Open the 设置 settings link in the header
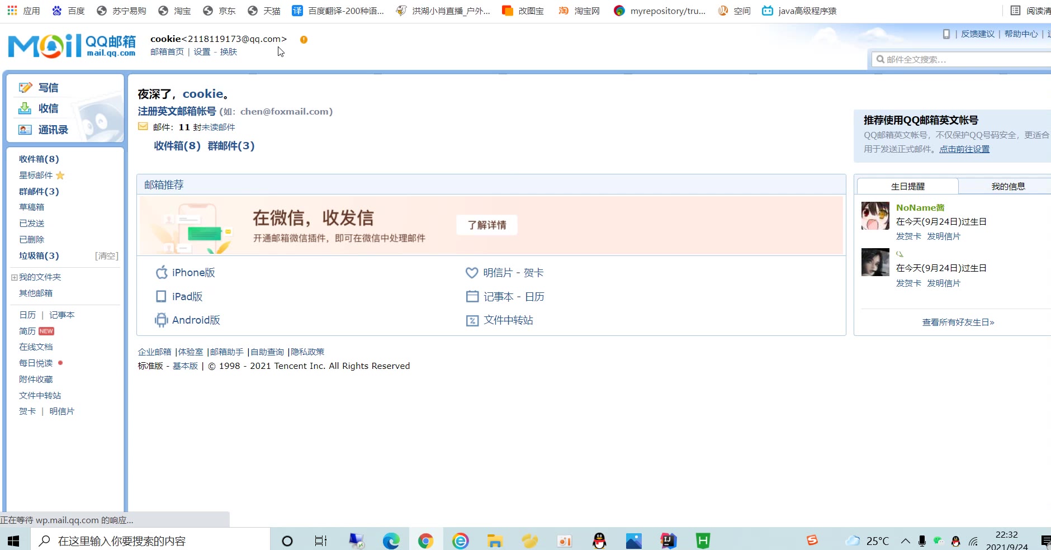This screenshot has height=550, width=1051. [x=202, y=52]
